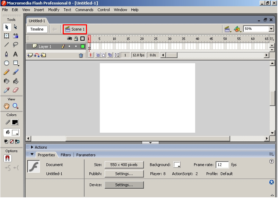Toggle Layer 1 lock dot
278x198 pixels.
coord(76,47)
